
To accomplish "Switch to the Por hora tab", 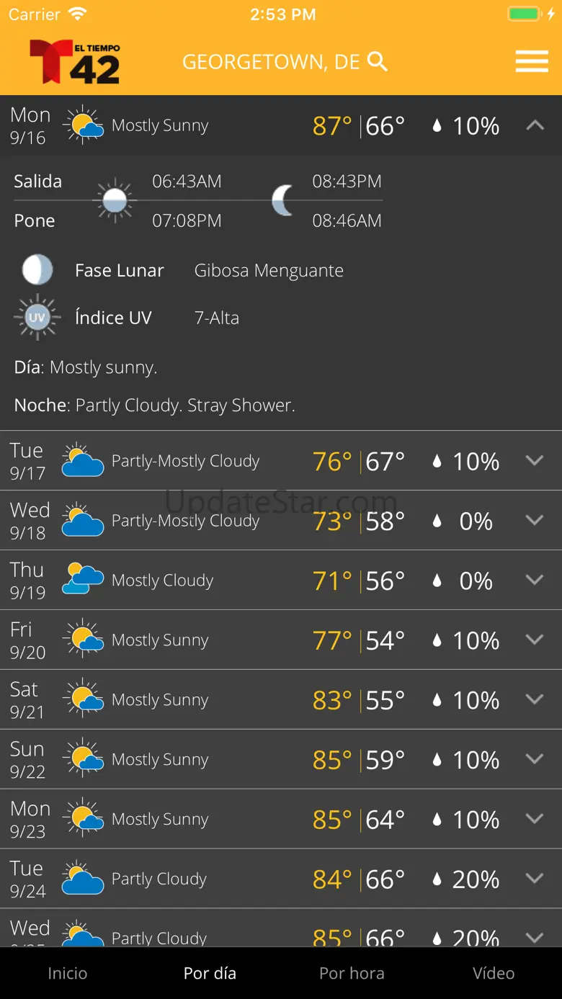I will [x=352, y=973].
